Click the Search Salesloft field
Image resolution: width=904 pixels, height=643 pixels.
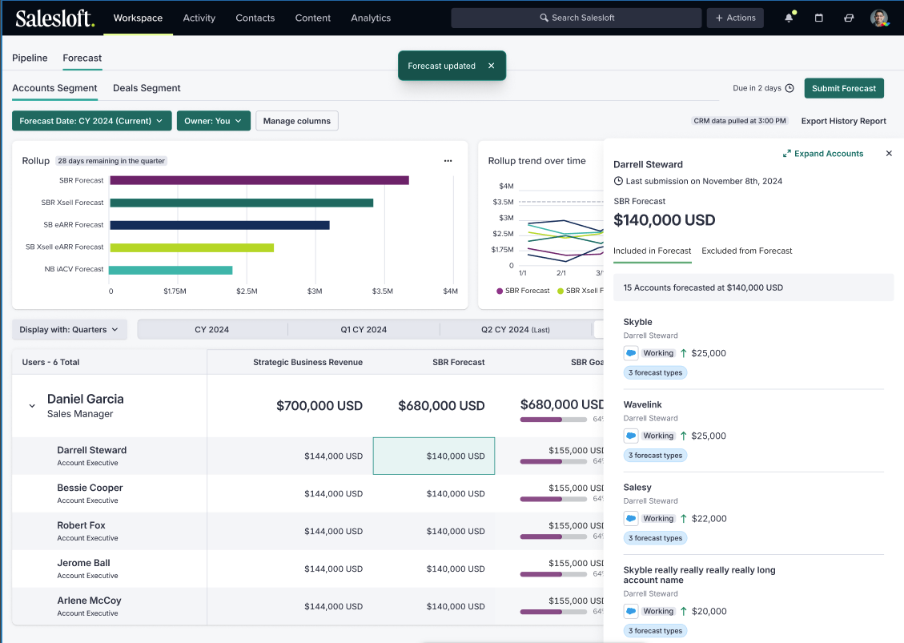577,18
